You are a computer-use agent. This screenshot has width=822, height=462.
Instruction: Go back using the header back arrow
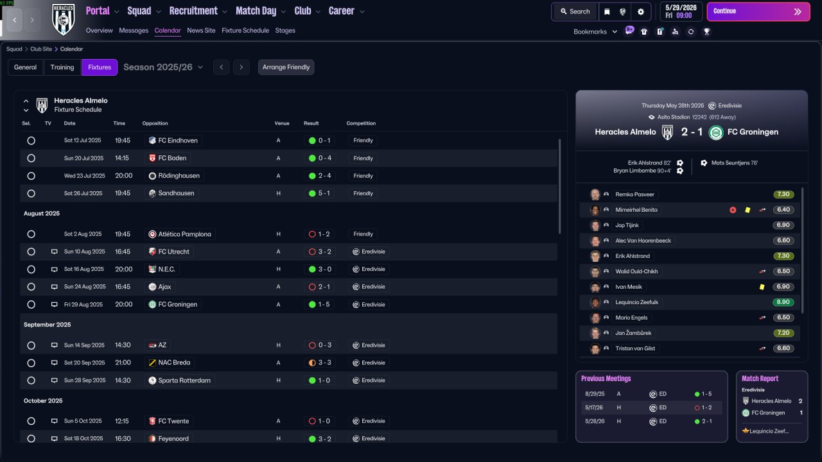click(15, 20)
